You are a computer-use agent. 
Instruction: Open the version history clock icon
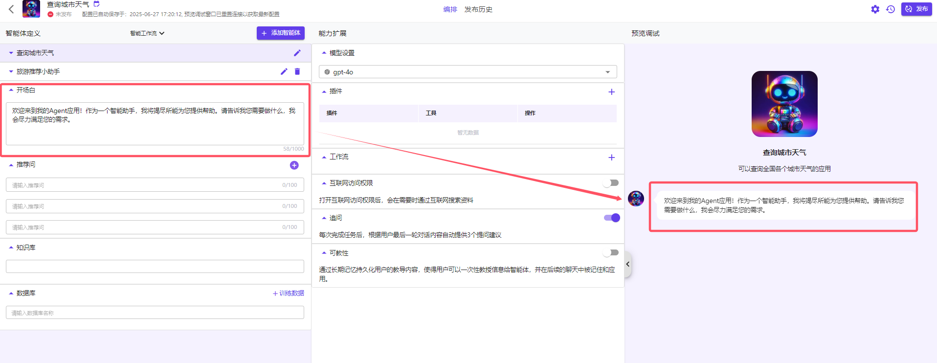click(x=891, y=9)
